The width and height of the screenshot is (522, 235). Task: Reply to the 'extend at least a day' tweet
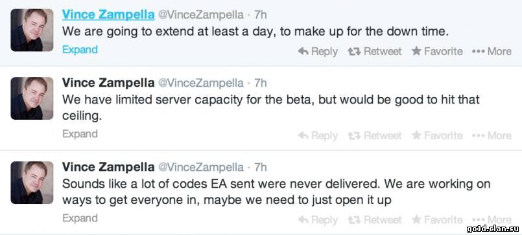[318, 51]
